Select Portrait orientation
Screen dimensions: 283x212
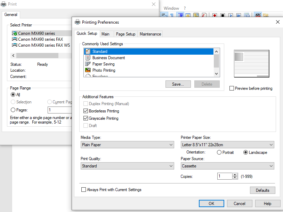pyautogui.click(x=219, y=152)
